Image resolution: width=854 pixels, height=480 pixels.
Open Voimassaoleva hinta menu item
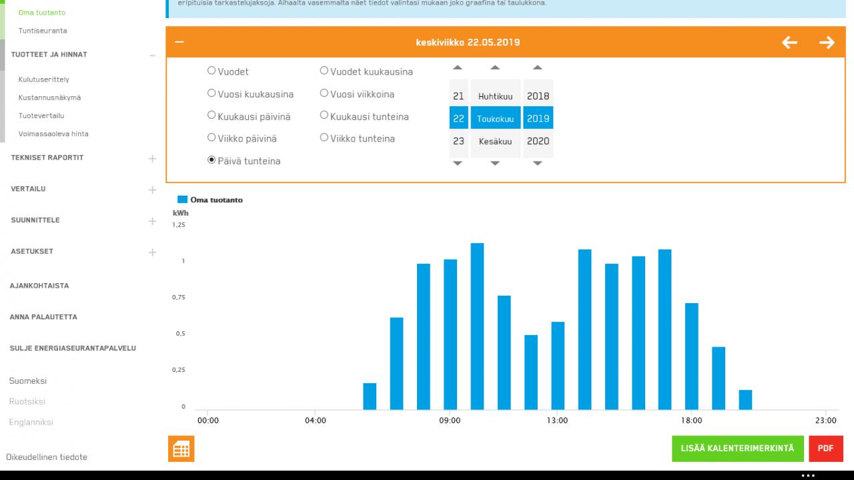pos(53,134)
